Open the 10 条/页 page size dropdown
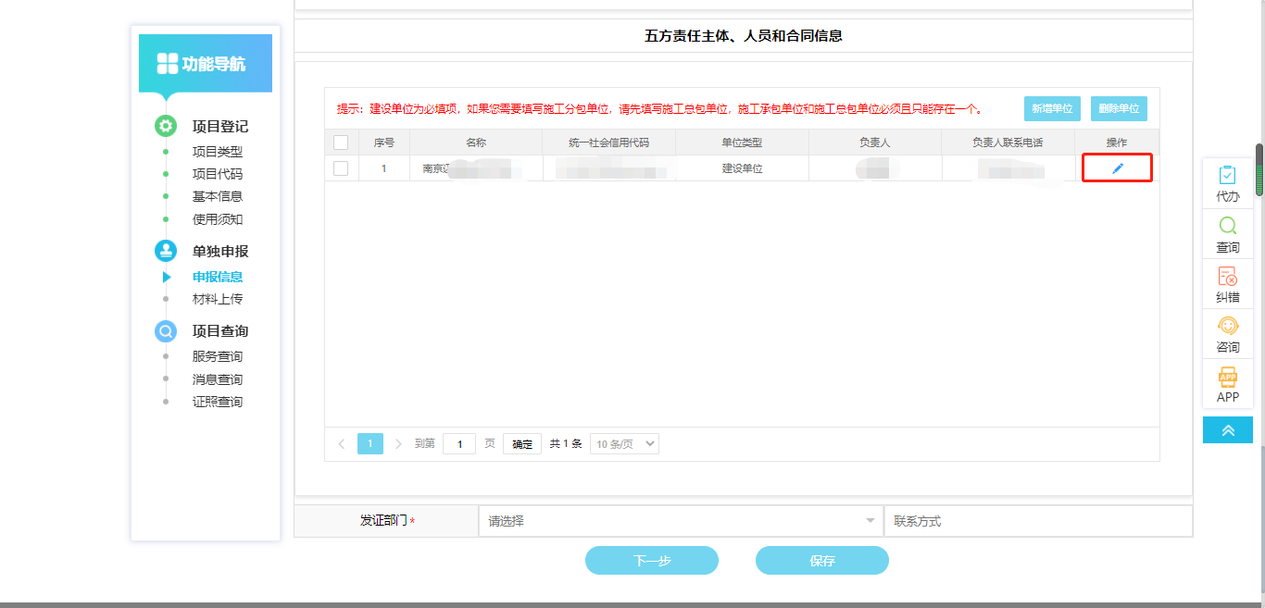Viewport: 1265px width, 608px height. (625, 444)
